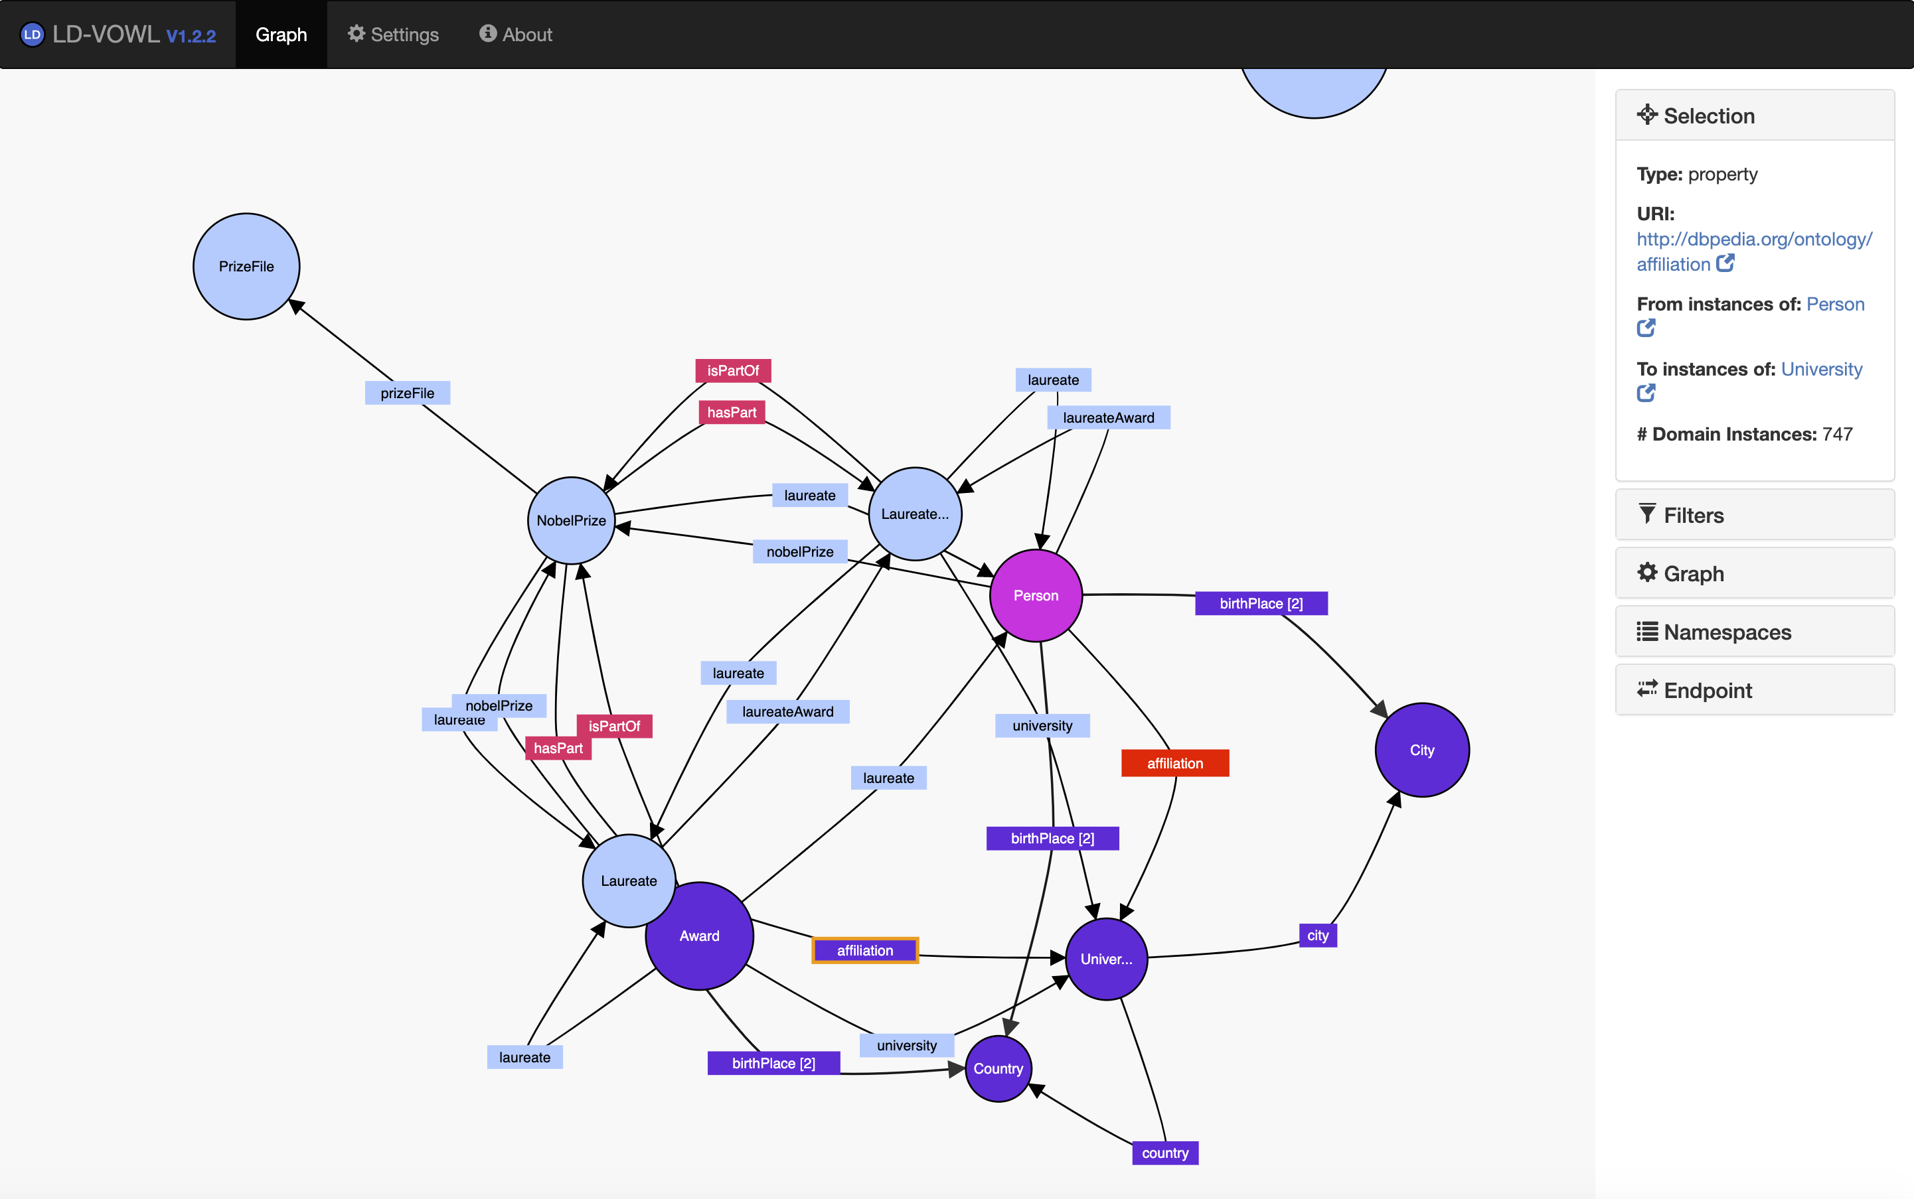Click the About info icon
This screenshot has height=1199, width=1914.
(488, 33)
